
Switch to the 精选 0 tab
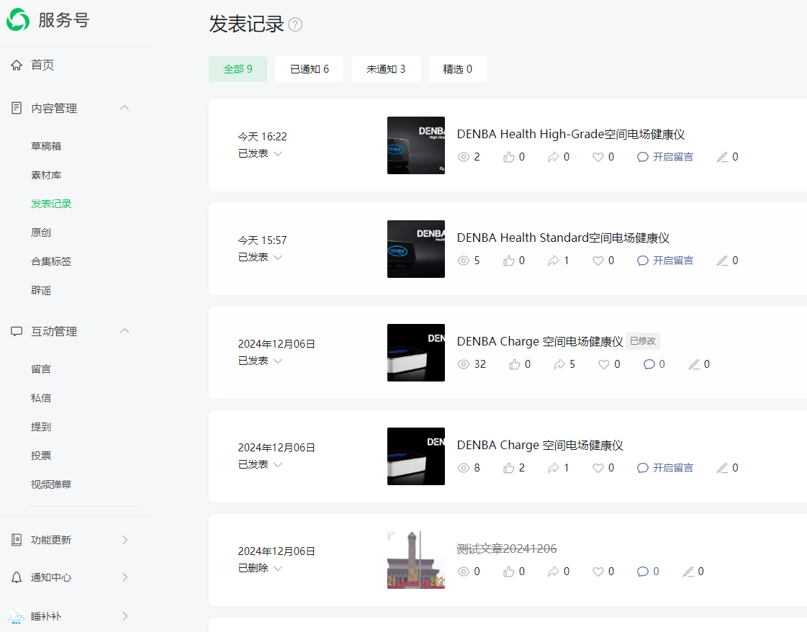pos(458,69)
